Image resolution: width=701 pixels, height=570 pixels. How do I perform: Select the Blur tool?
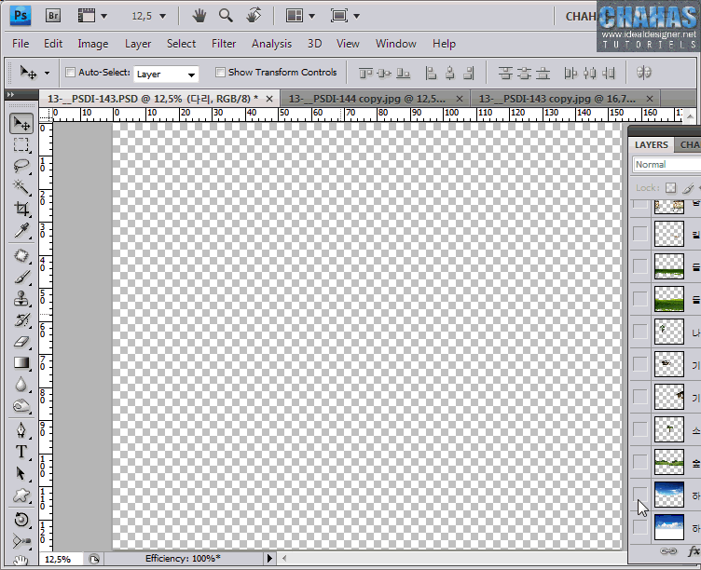[21, 384]
